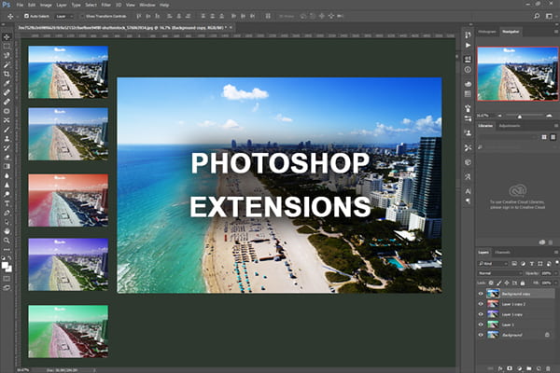Open the Kind layer filter dropdown
This screenshot has width=560, height=373.
click(x=493, y=264)
